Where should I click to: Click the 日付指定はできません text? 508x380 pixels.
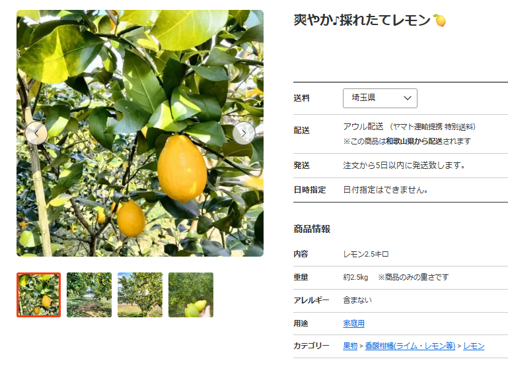(386, 190)
